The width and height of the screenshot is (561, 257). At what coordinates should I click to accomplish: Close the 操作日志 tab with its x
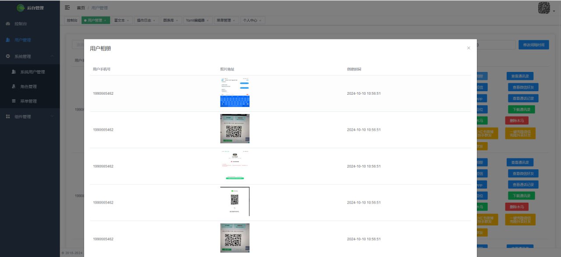(155, 20)
